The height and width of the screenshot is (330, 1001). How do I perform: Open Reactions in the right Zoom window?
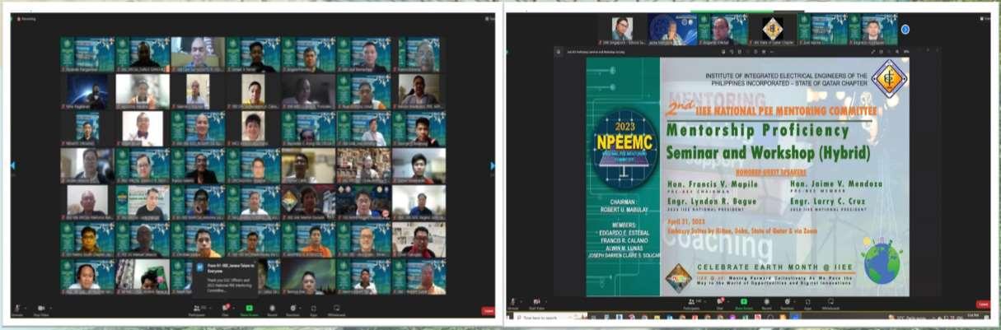[787, 304]
